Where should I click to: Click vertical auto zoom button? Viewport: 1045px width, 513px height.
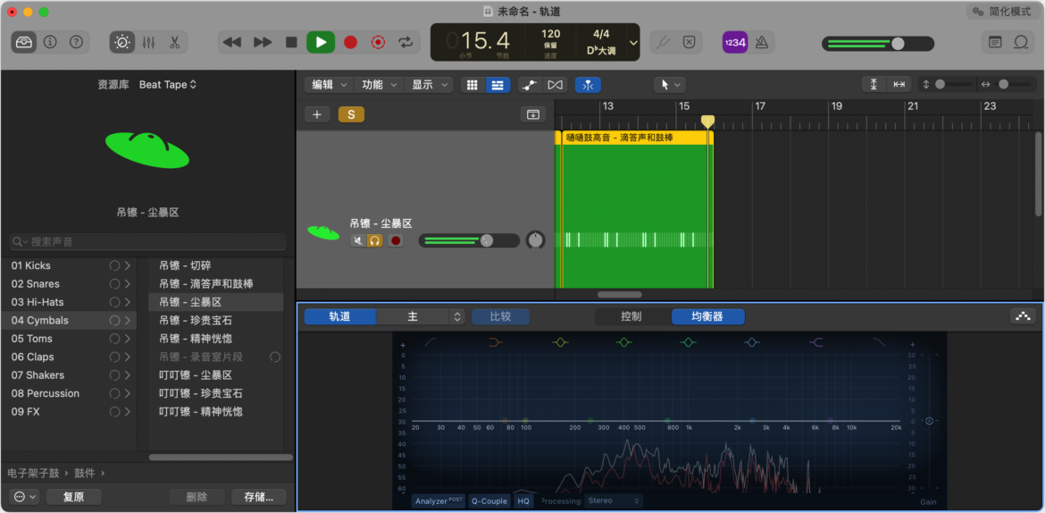pos(874,84)
